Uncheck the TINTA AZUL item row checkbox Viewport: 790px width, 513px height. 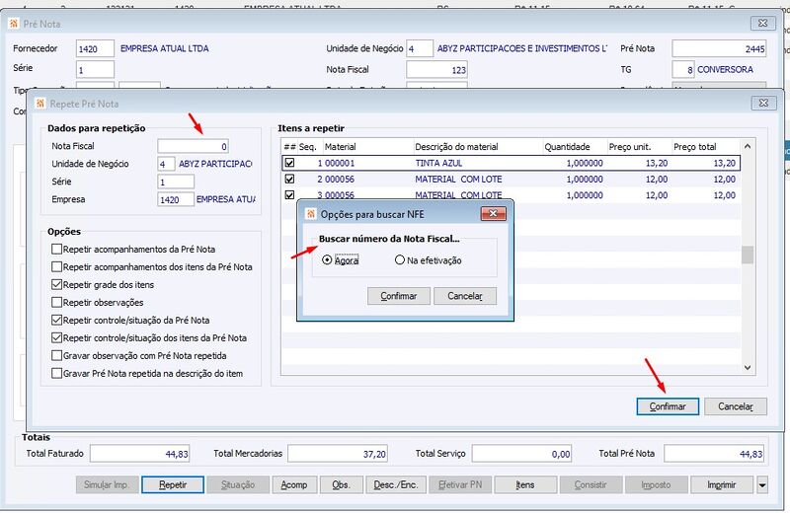click(x=289, y=163)
